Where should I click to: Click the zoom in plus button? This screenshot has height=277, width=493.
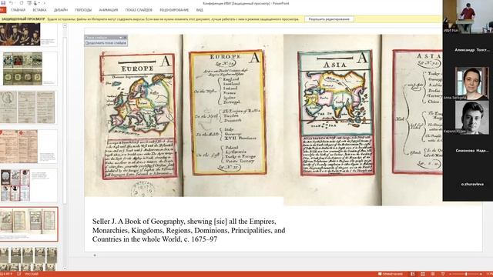481,274
